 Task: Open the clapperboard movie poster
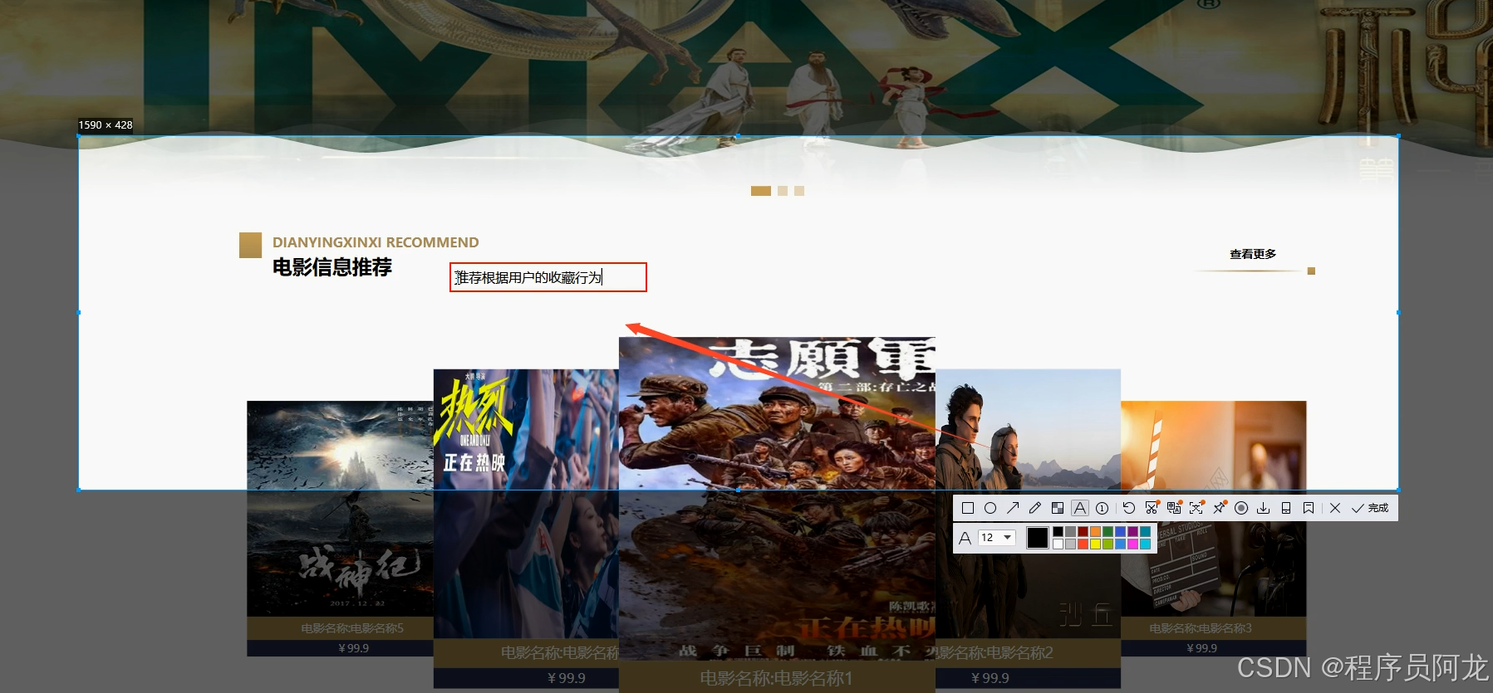[x=1213, y=509]
